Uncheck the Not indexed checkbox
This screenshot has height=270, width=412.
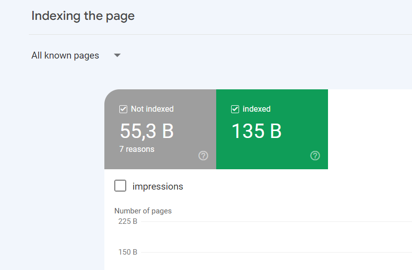[x=123, y=109]
